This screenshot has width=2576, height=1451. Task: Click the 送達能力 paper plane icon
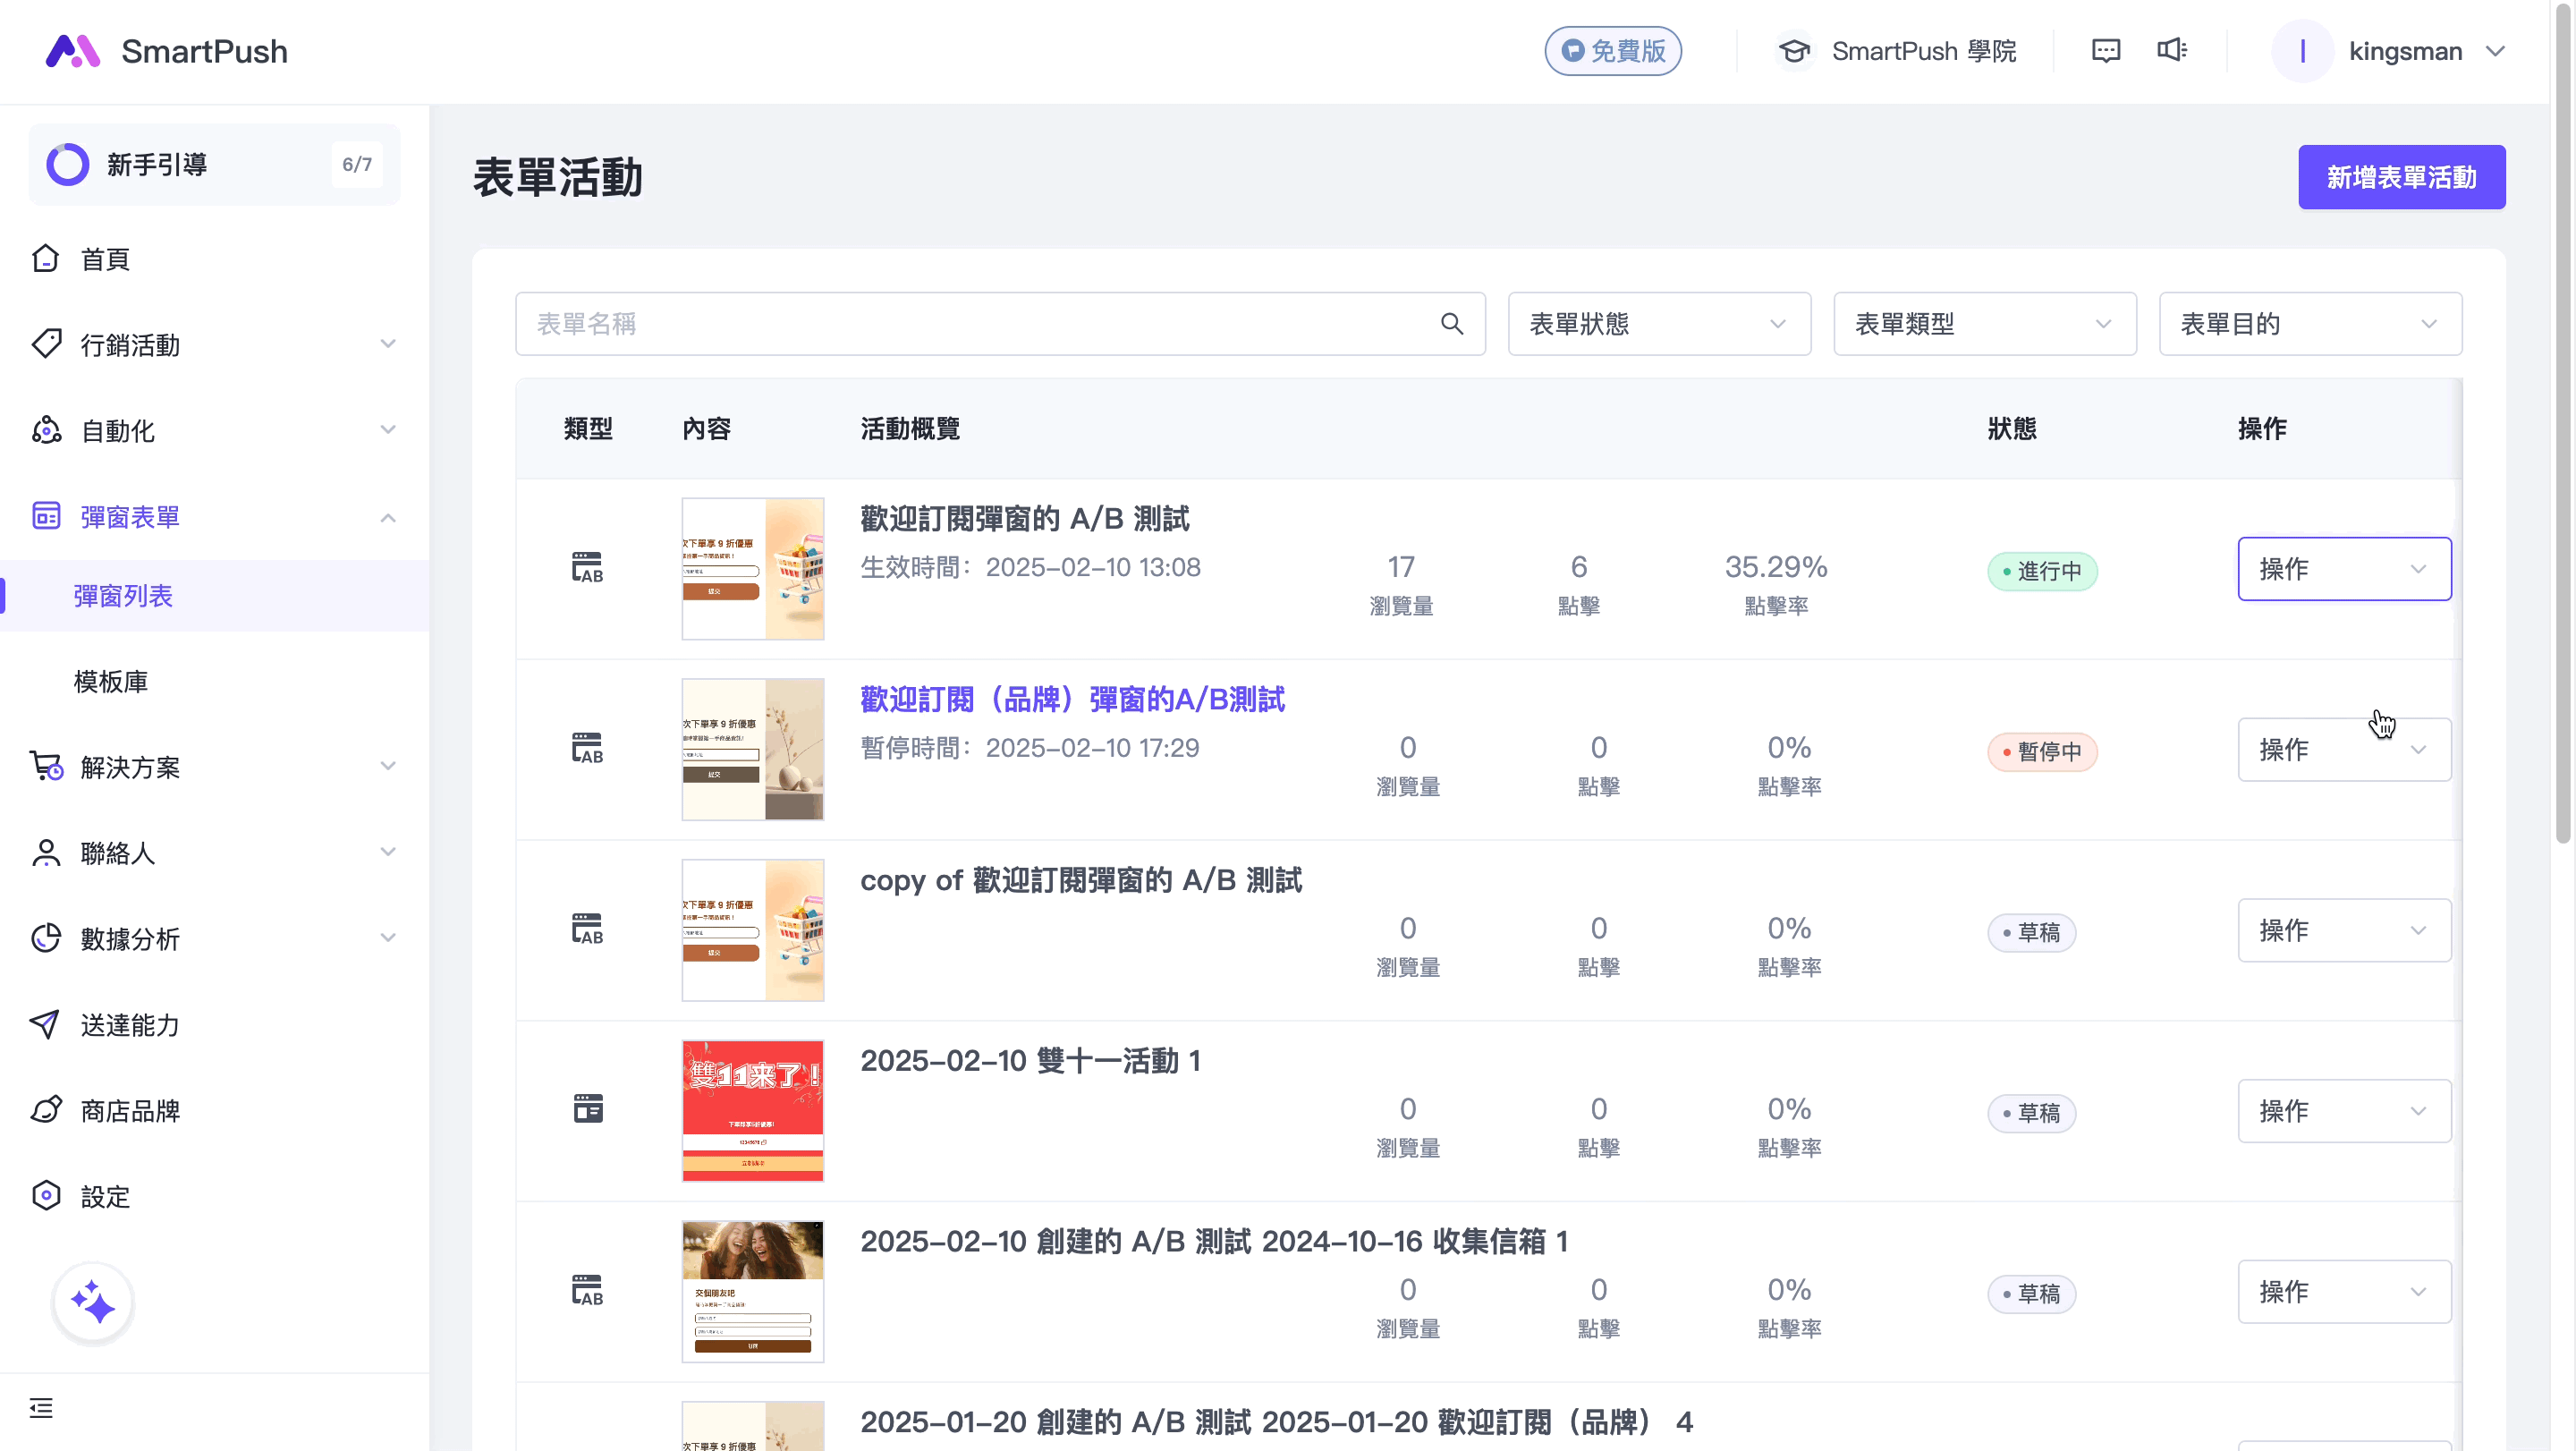coord(45,1024)
